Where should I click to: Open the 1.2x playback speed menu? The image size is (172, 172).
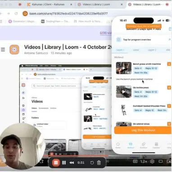(144, 162)
